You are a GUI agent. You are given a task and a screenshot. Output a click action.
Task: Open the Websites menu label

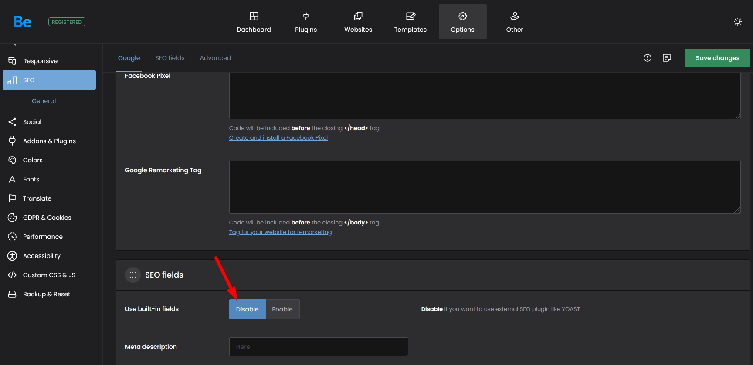coord(358,30)
